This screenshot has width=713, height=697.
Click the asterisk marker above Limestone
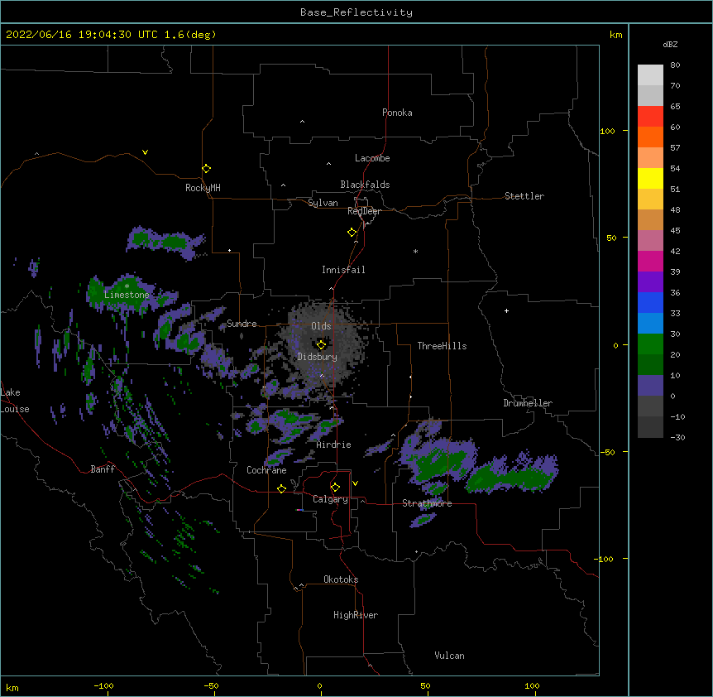point(127,286)
